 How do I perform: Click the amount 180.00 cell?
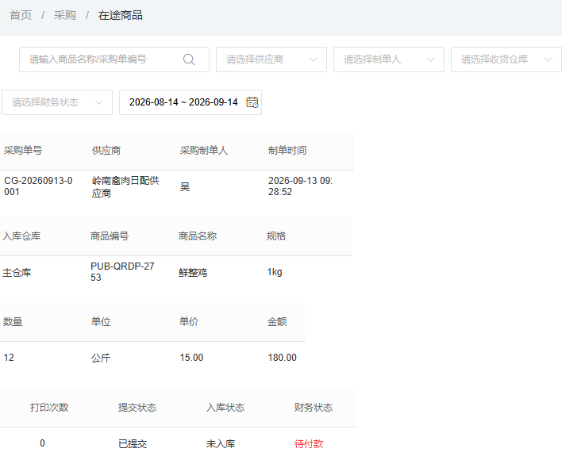click(282, 358)
